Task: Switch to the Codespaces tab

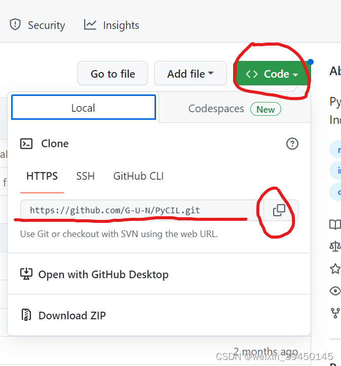Action: [x=235, y=108]
